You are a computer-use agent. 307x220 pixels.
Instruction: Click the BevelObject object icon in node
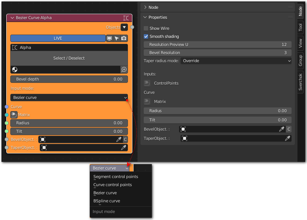point(43,139)
